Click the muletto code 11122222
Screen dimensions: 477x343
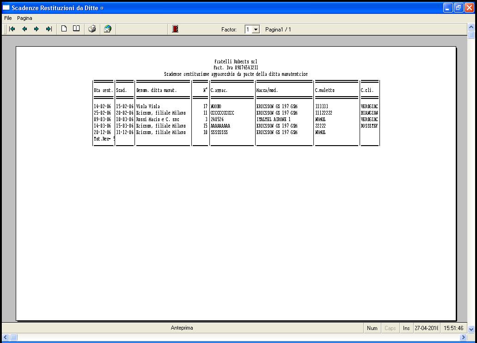[324, 113]
